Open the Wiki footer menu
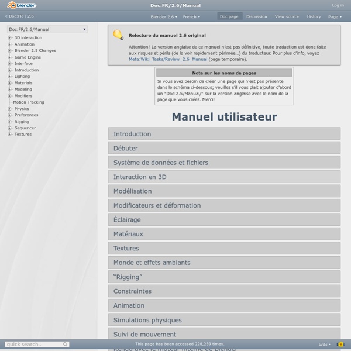351x351 pixels. tap(324, 345)
